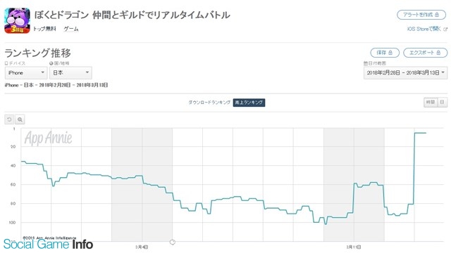Open the トップ無料 category link

(44, 29)
